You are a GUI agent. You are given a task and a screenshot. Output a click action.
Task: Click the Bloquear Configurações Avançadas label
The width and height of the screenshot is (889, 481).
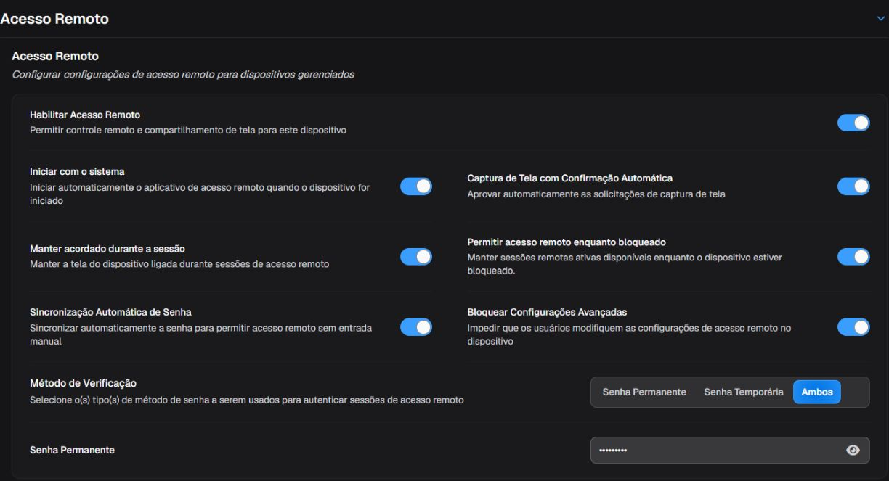coord(547,312)
